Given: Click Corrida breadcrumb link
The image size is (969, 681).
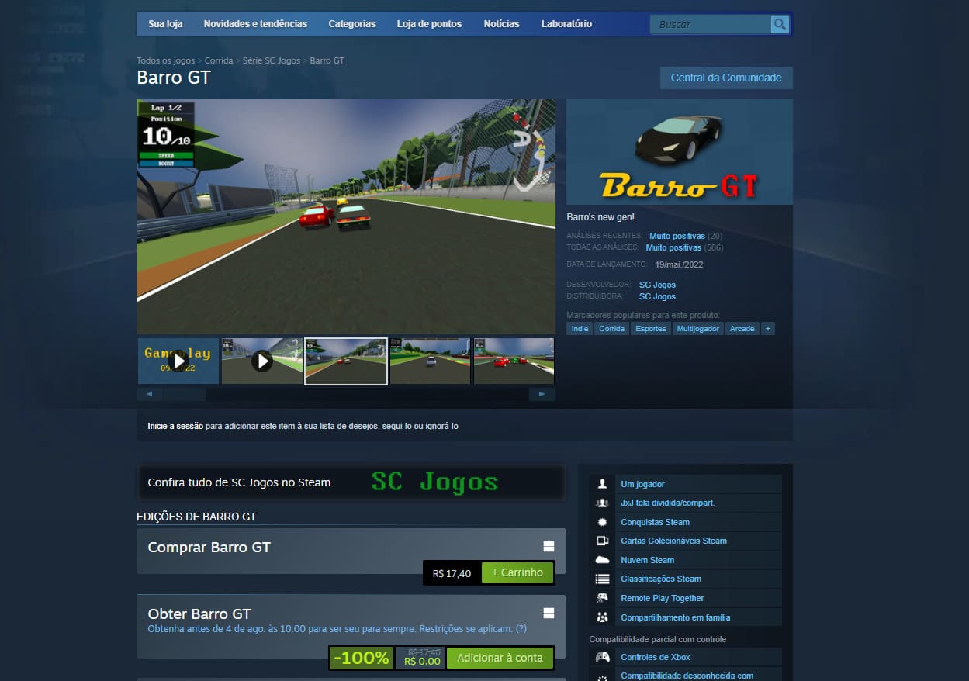Looking at the screenshot, I should click(219, 60).
